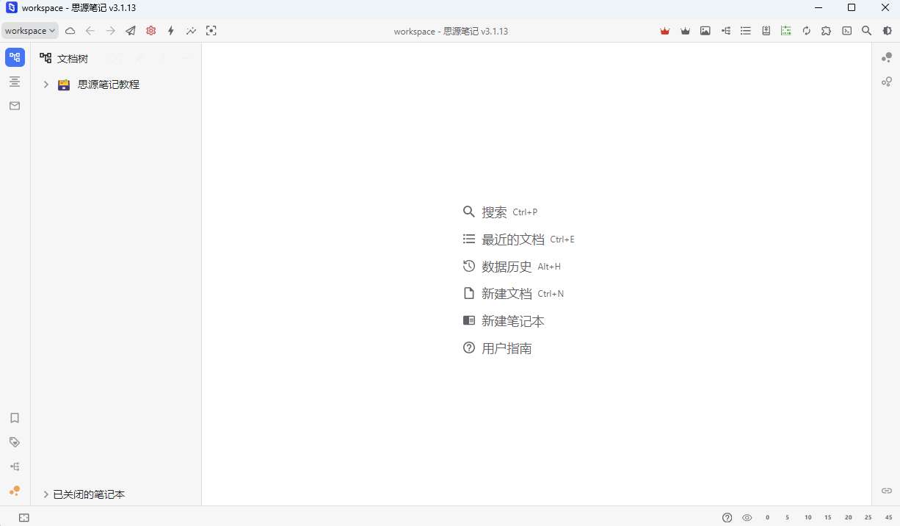The image size is (900, 526).
Task: Click the image picture icon in toolbar
Action: 705,31
